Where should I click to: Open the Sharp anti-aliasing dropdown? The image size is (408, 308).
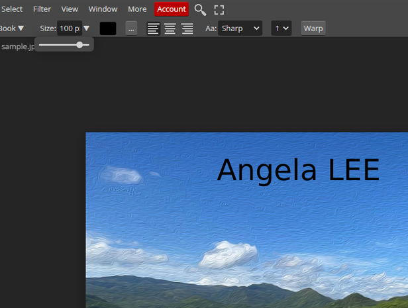(x=240, y=28)
